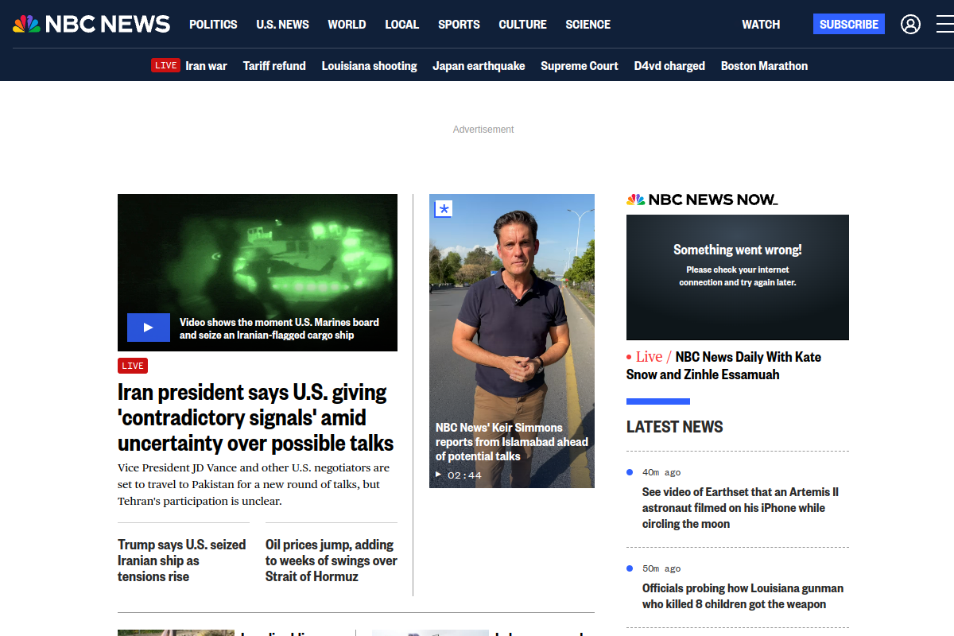Click the Watch link
Image resolution: width=954 pixels, height=636 pixels.
pyautogui.click(x=761, y=25)
